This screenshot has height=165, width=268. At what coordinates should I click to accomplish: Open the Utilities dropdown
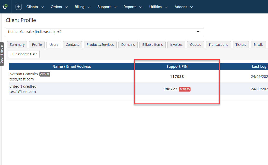click(x=158, y=7)
